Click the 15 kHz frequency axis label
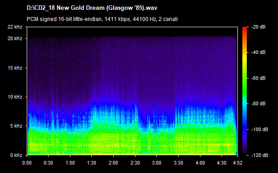This screenshot has width=278, height=173. (15, 68)
